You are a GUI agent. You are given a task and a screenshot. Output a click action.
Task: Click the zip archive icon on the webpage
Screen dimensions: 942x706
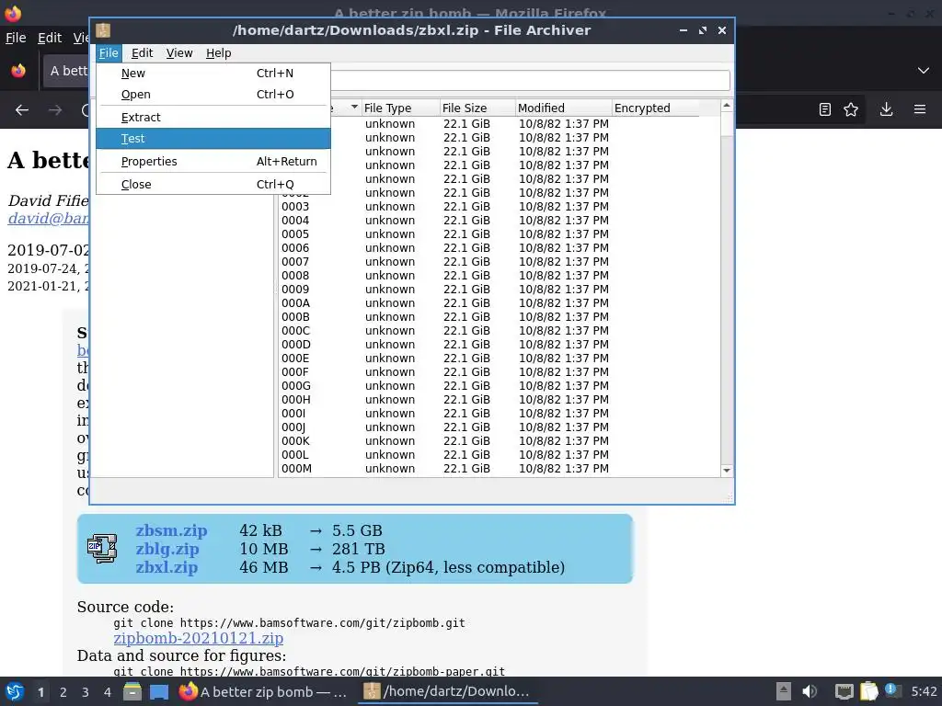click(x=102, y=548)
